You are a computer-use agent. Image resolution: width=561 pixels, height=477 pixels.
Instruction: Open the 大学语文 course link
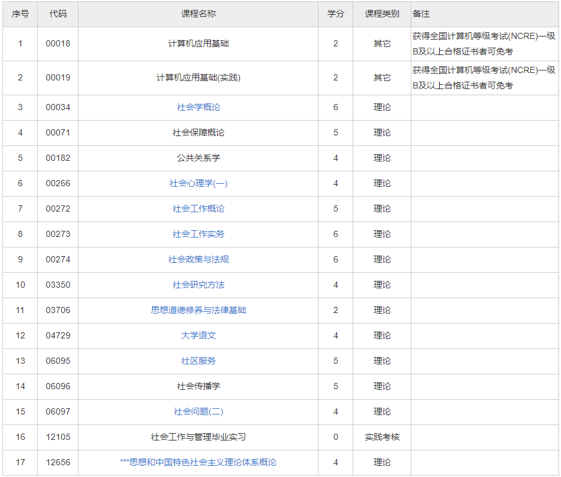[x=198, y=336]
